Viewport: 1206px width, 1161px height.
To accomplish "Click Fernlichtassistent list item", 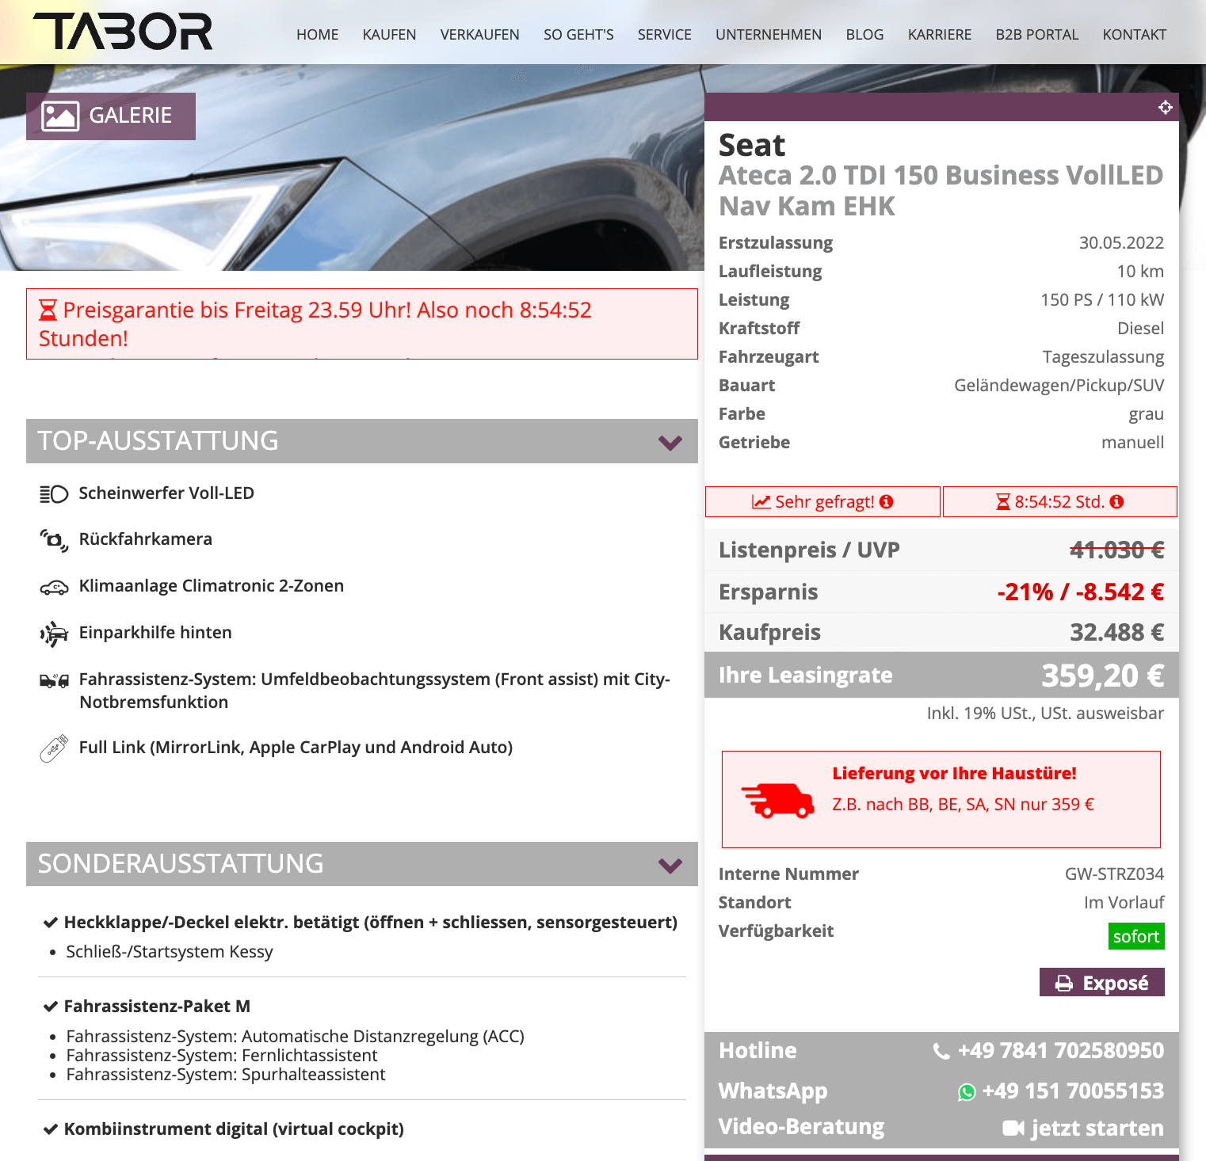I will point(222,1055).
